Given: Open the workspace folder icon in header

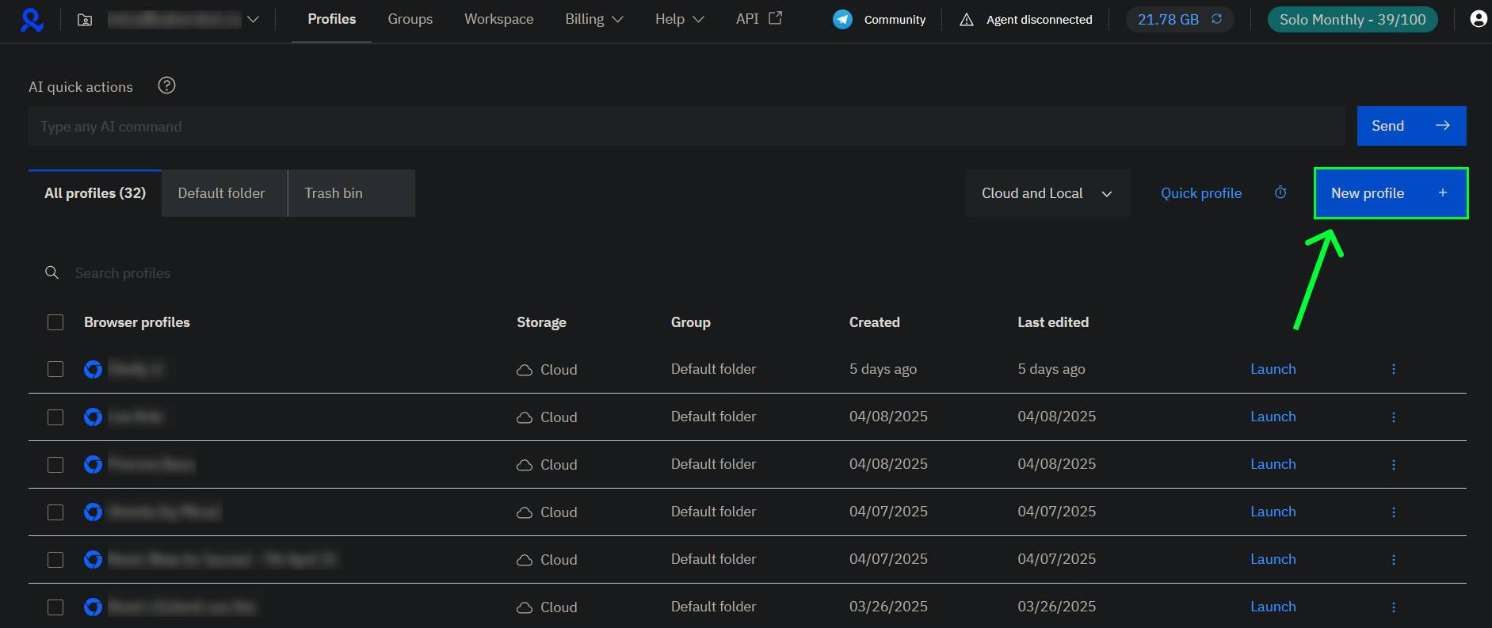Looking at the screenshot, I should [85, 20].
